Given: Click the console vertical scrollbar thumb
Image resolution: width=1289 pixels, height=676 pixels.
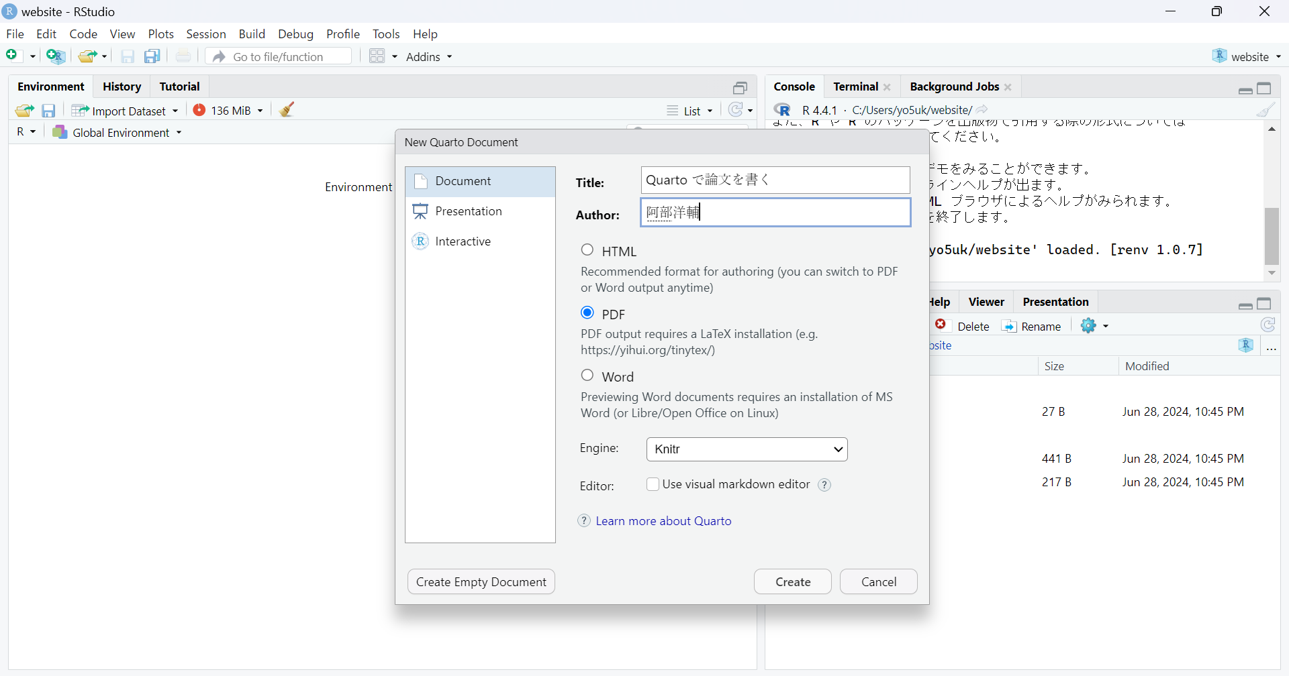Looking at the screenshot, I should 1272,236.
